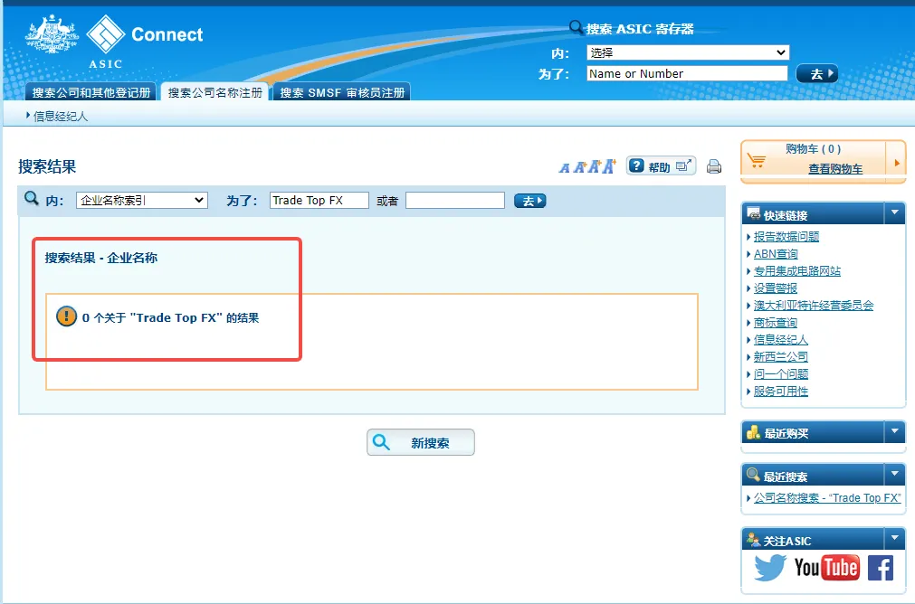The image size is (915, 604).
Task: Open YouTube from 关注ASIC panel
Action: coord(827,568)
